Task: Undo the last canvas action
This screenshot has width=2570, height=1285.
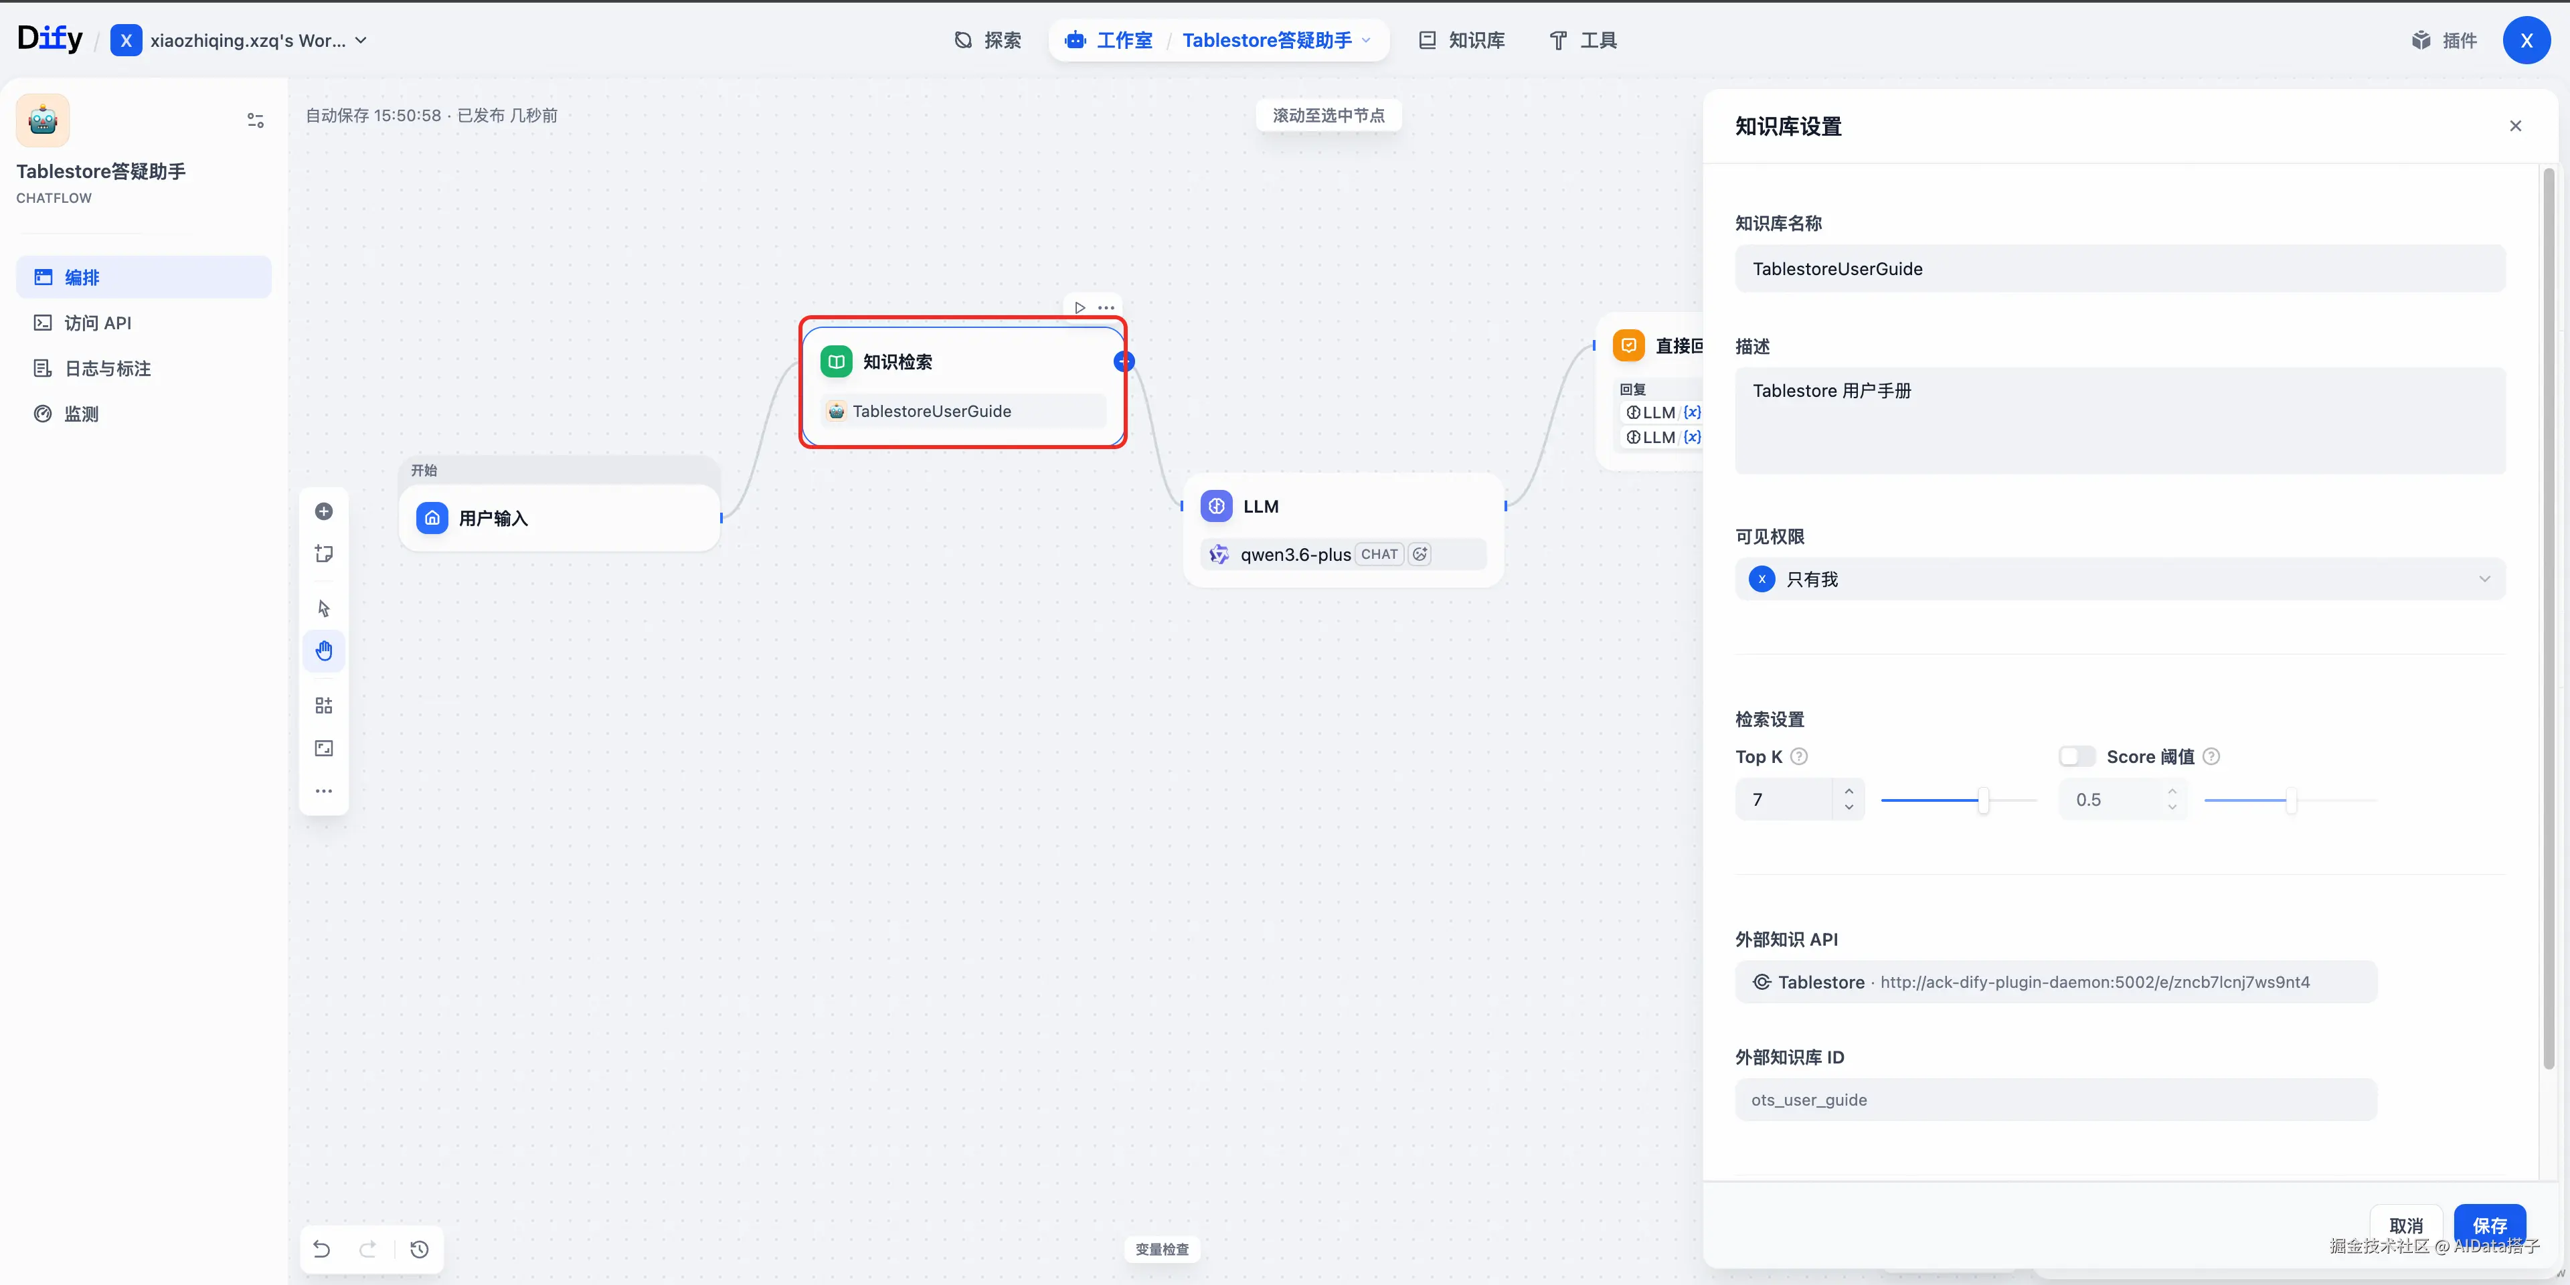Action: (321, 1249)
